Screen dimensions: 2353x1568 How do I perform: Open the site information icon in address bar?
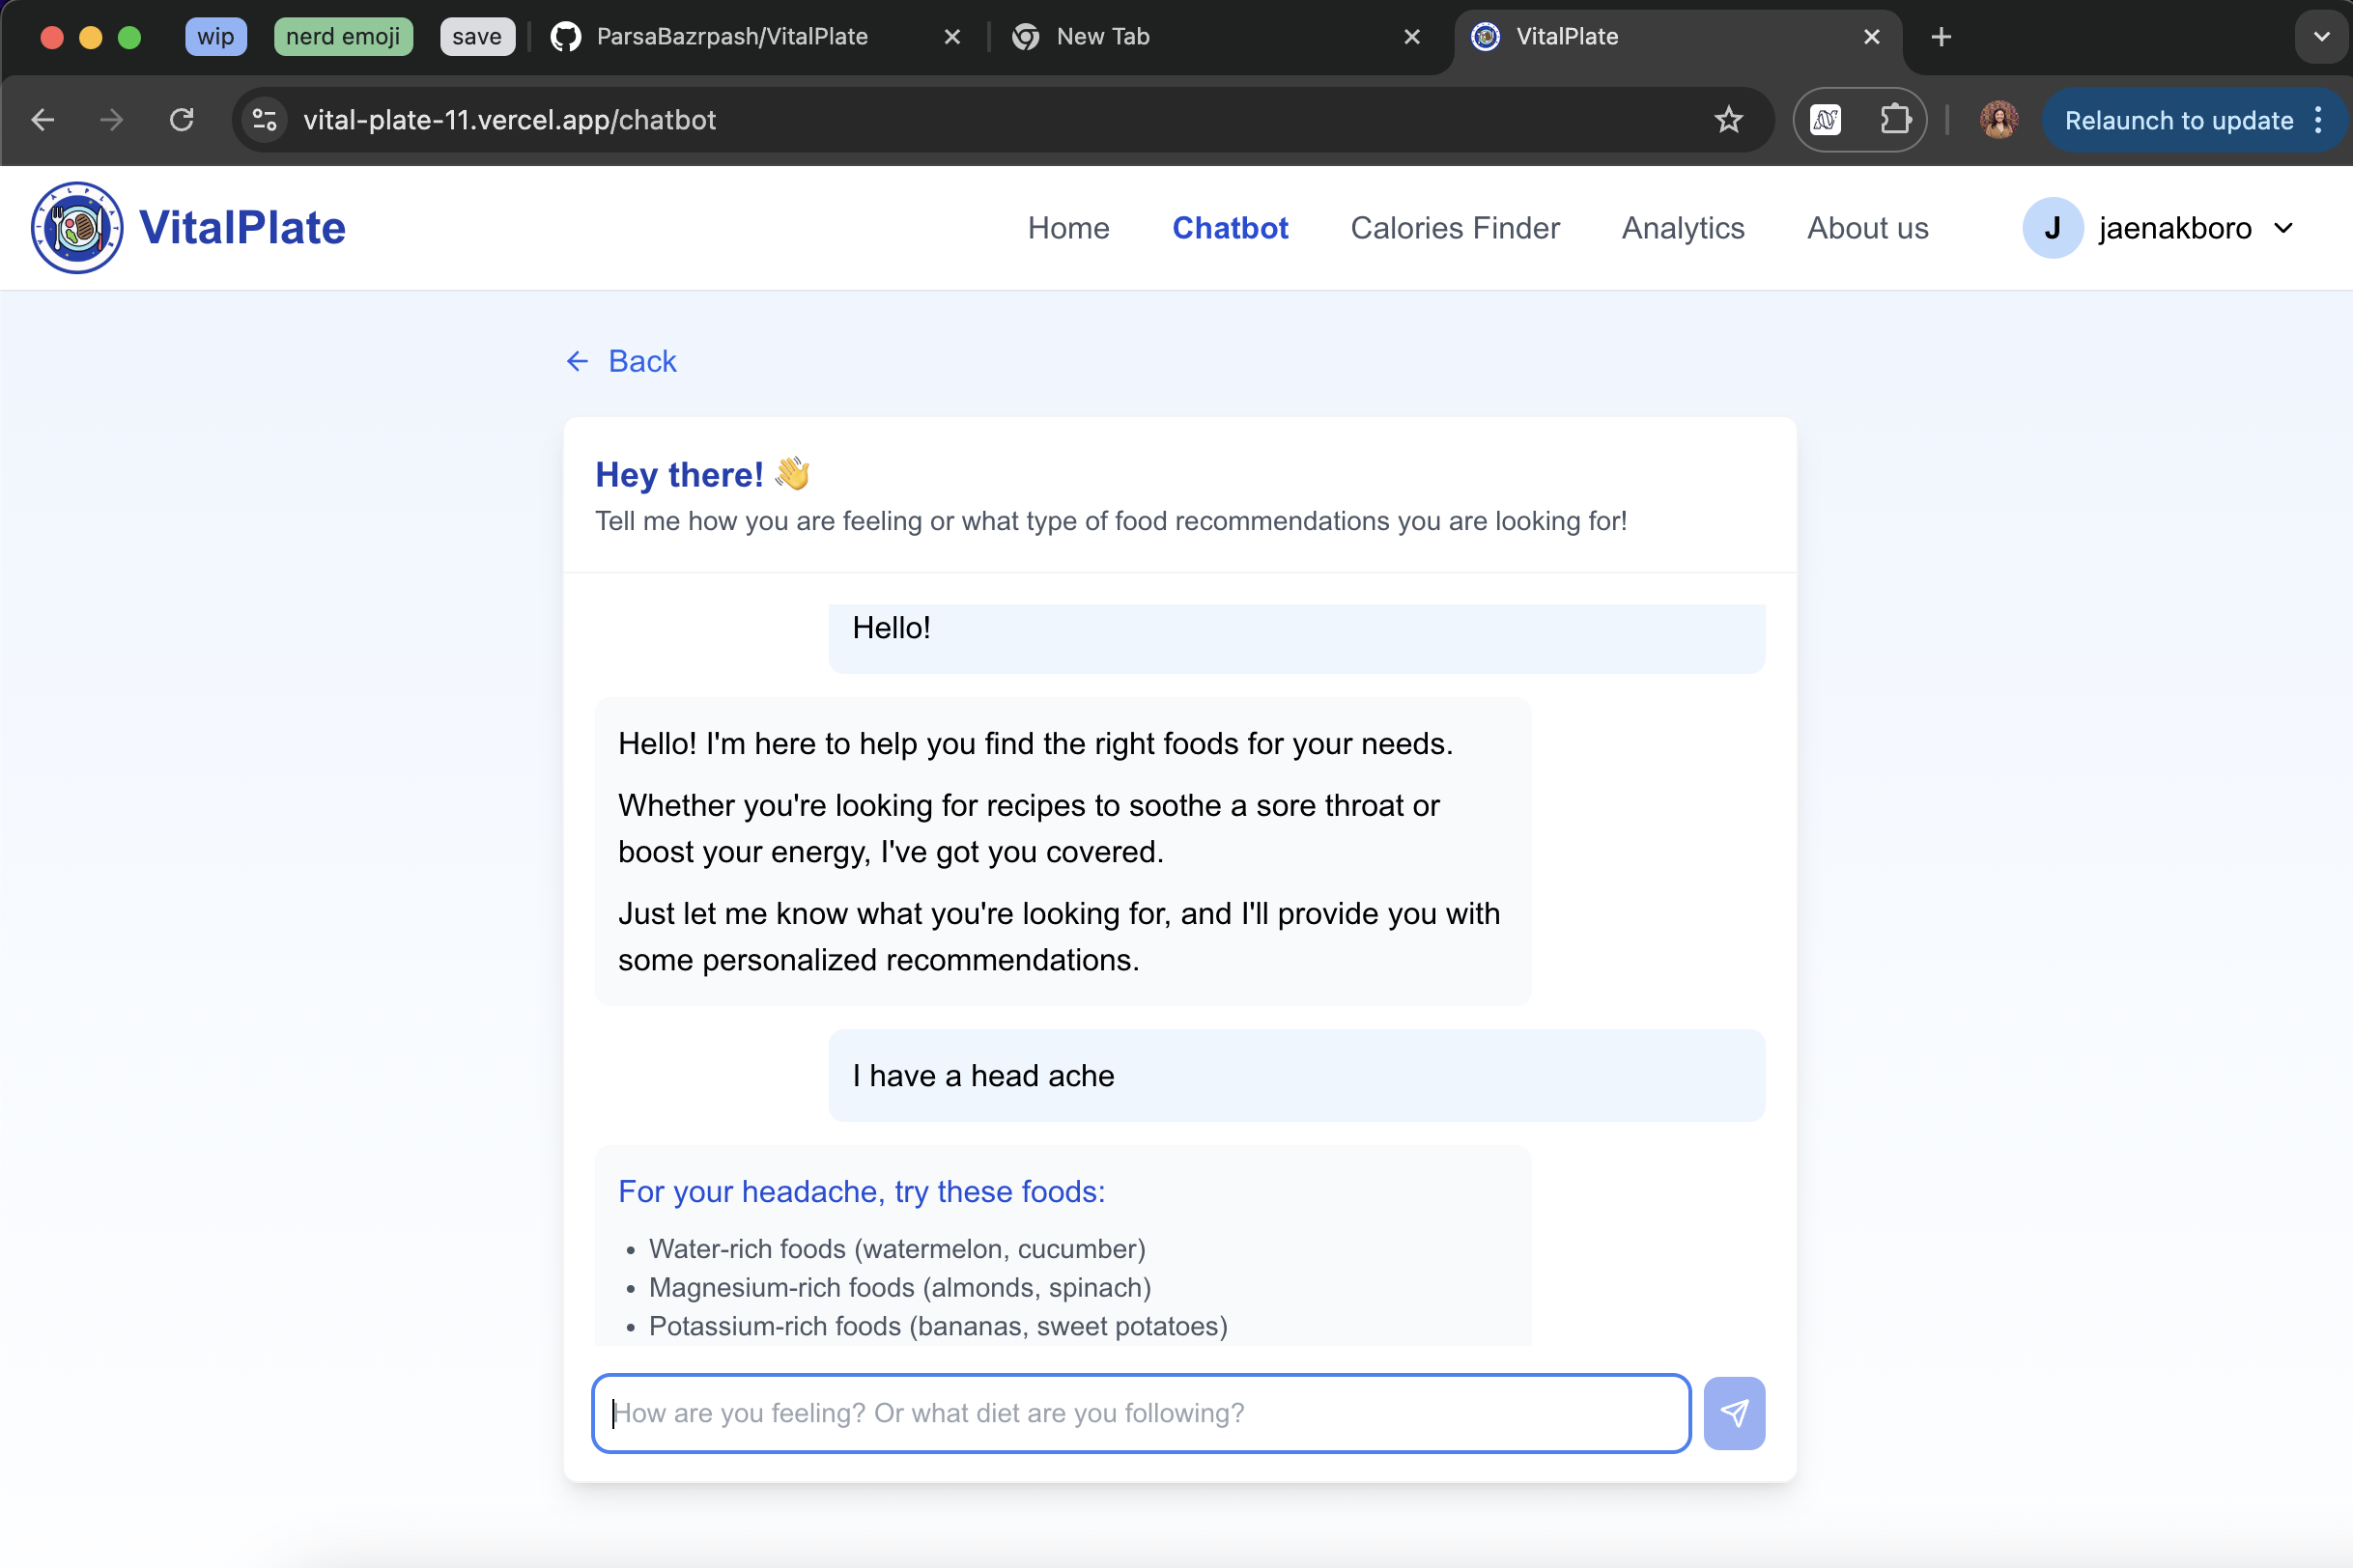[x=264, y=120]
